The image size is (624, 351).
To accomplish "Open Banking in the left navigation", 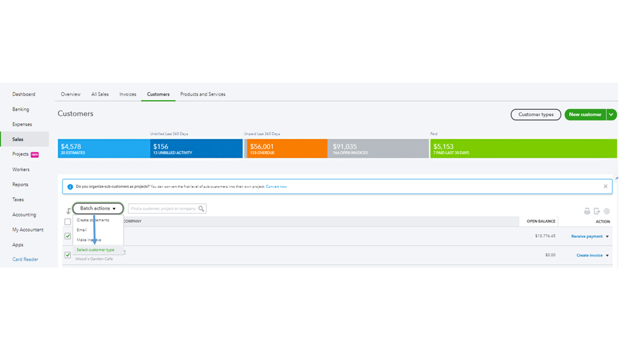I will coord(21,109).
